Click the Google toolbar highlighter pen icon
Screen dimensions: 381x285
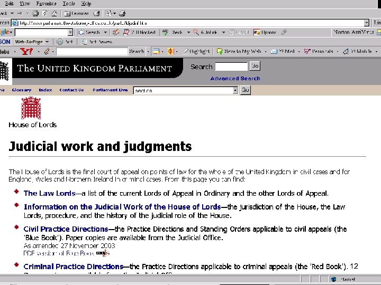(x=284, y=32)
